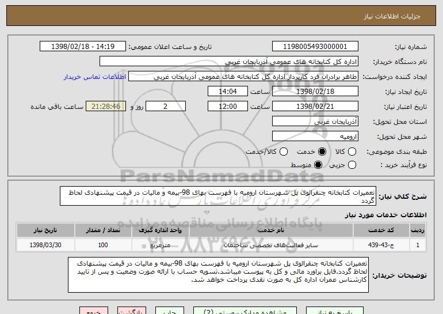This screenshot has height=314, width=443.
Task: Click the شرح کلی نیاز text box
Action: pyautogui.click(x=218, y=196)
